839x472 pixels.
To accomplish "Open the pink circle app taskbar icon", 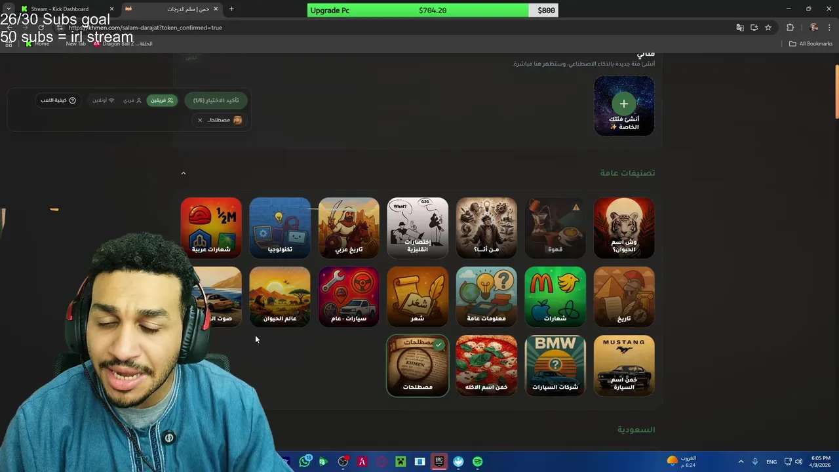I will coord(381,462).
